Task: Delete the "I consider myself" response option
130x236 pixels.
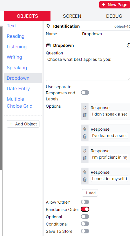Action: pos(85,180)
